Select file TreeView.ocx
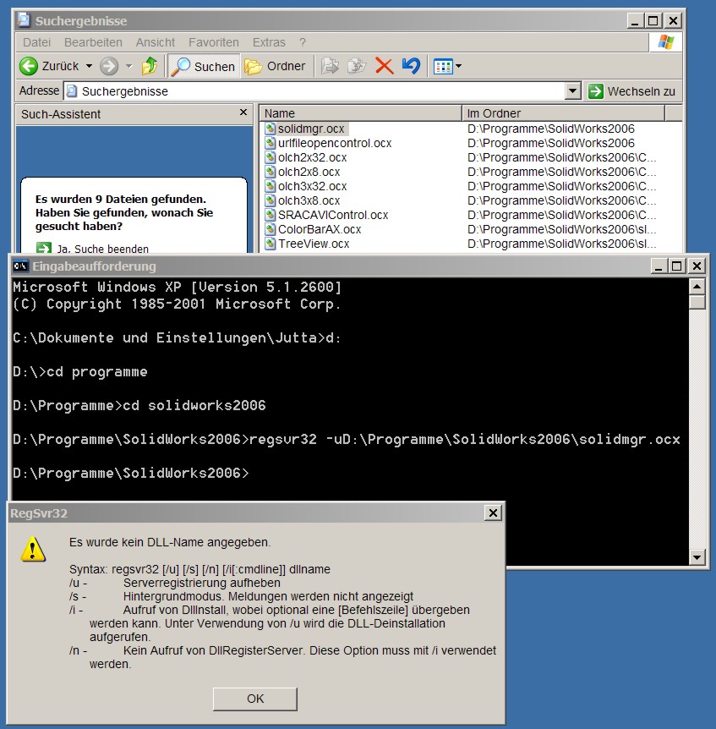The width and height of the screenshot is (716, 729). (x=314, y=244)
